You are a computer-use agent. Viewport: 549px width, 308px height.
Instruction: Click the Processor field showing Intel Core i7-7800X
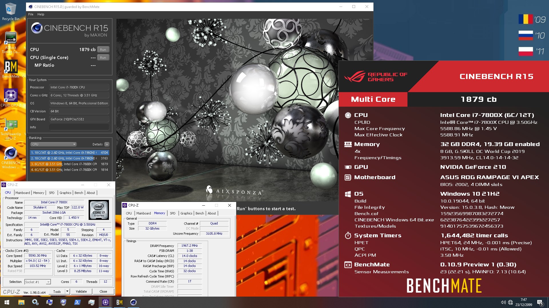click(x=79, y=87)
